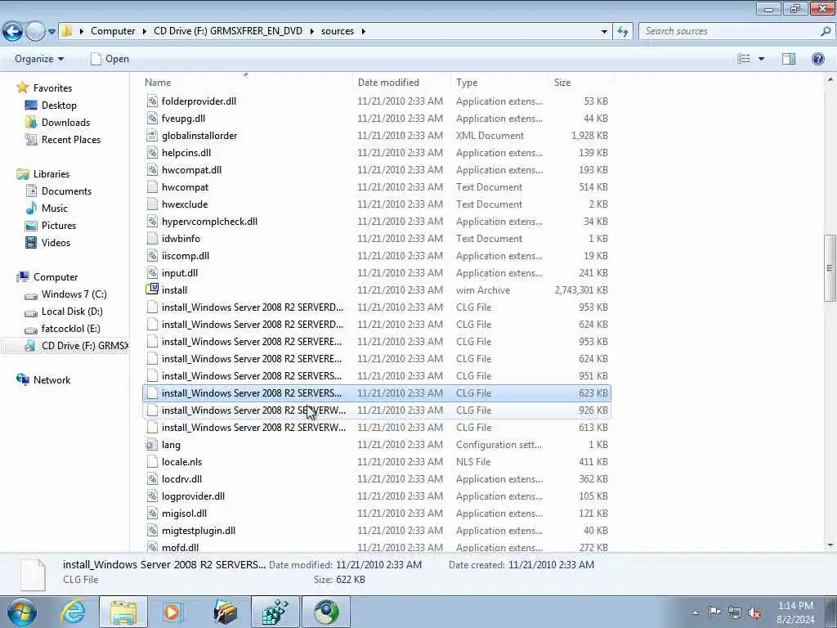Viewport: 837px width, 628px height.
Task: Select globalinstallorder XML file icon
Action: [x=152, y=136]
